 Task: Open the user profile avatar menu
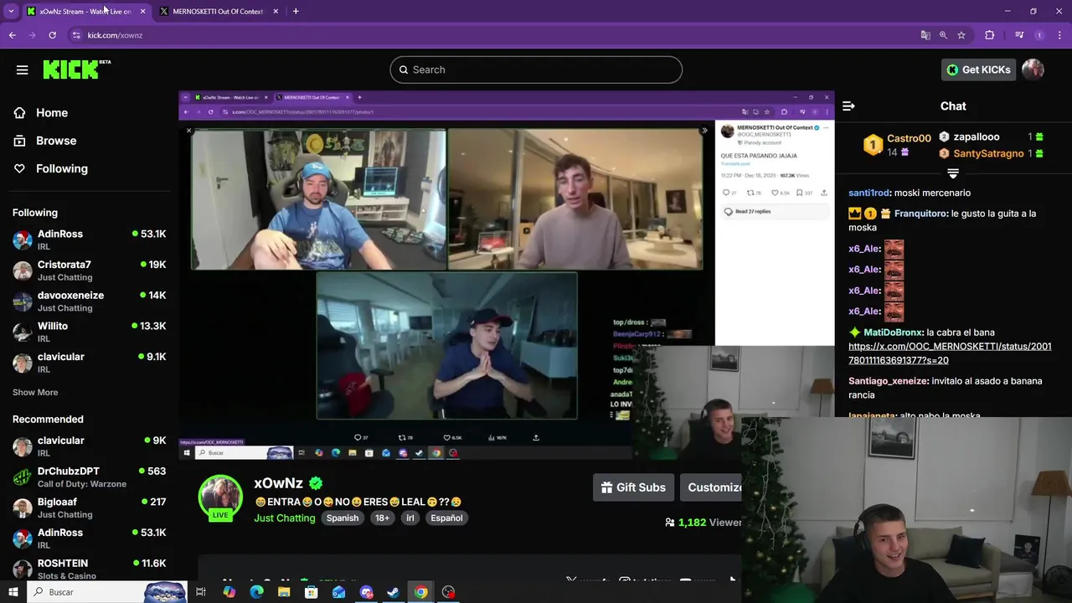coord(1033,70)
